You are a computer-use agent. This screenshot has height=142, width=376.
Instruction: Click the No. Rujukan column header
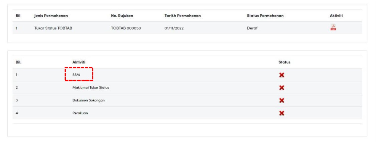pyautogui.click(x=122, y=16)
